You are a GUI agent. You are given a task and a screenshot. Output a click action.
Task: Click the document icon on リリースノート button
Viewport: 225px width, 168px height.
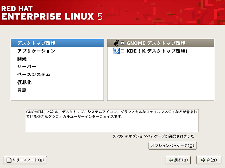point(9,160)
